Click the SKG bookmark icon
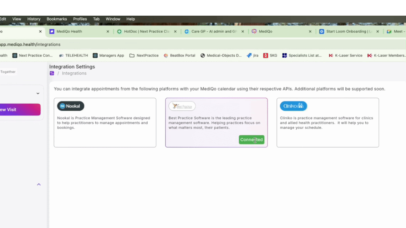 (x=266, y=55)
